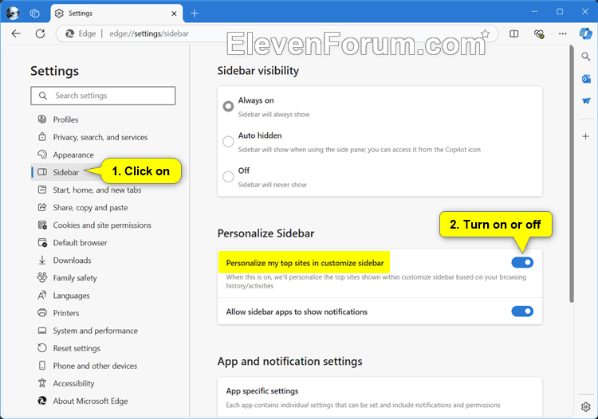Click into the Search settings field
The image size is (598, 419).
[103, 96]
